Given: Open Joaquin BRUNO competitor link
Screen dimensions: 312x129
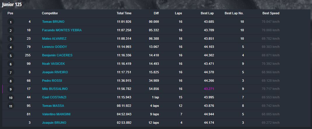Looking at the screenshot, I should click(54, 123).
